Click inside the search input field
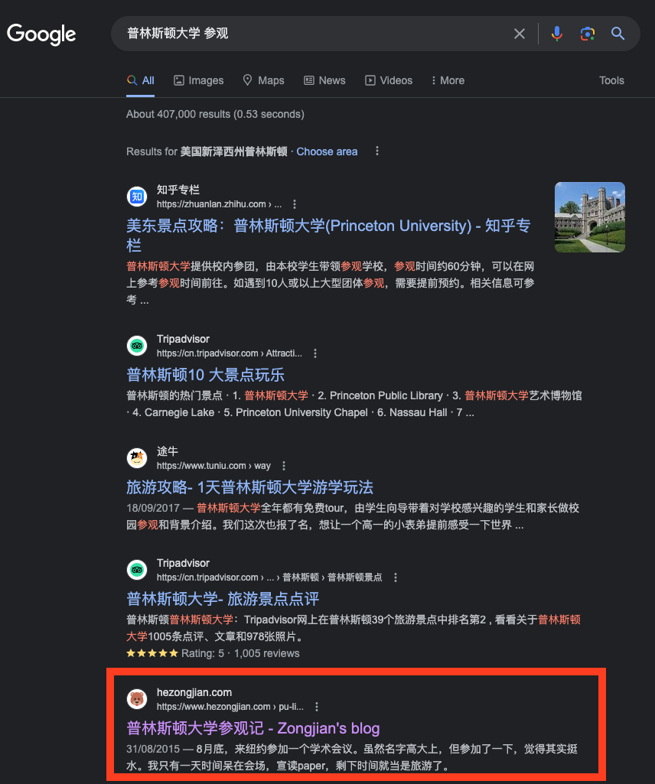Screen dimensions: 655x784 (x=306, y=33)
